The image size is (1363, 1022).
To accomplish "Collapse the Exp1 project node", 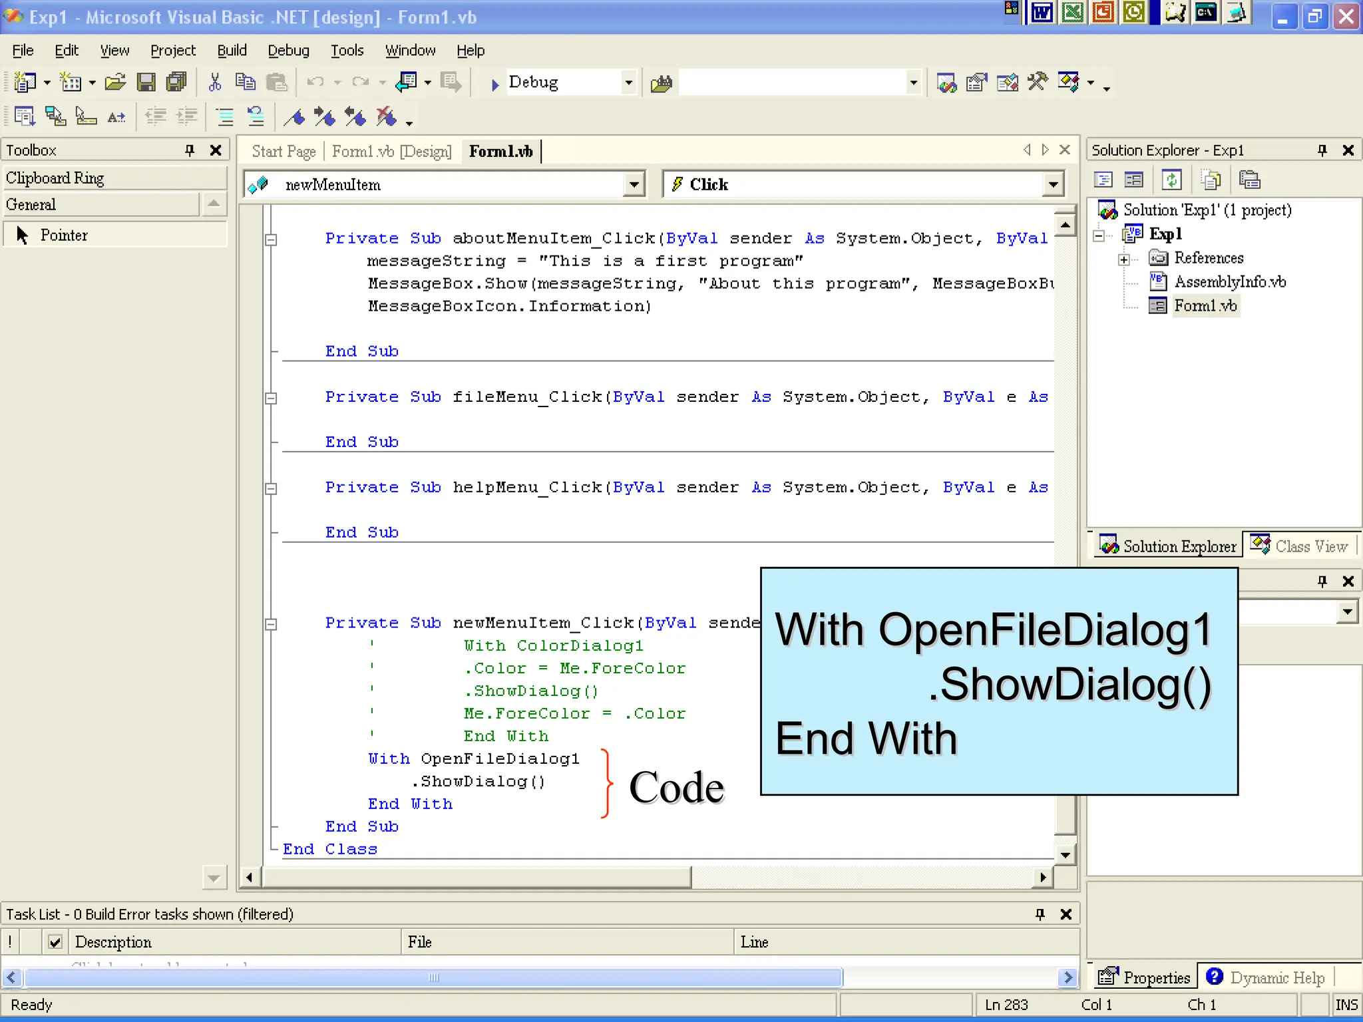I will pos(1099,236).
